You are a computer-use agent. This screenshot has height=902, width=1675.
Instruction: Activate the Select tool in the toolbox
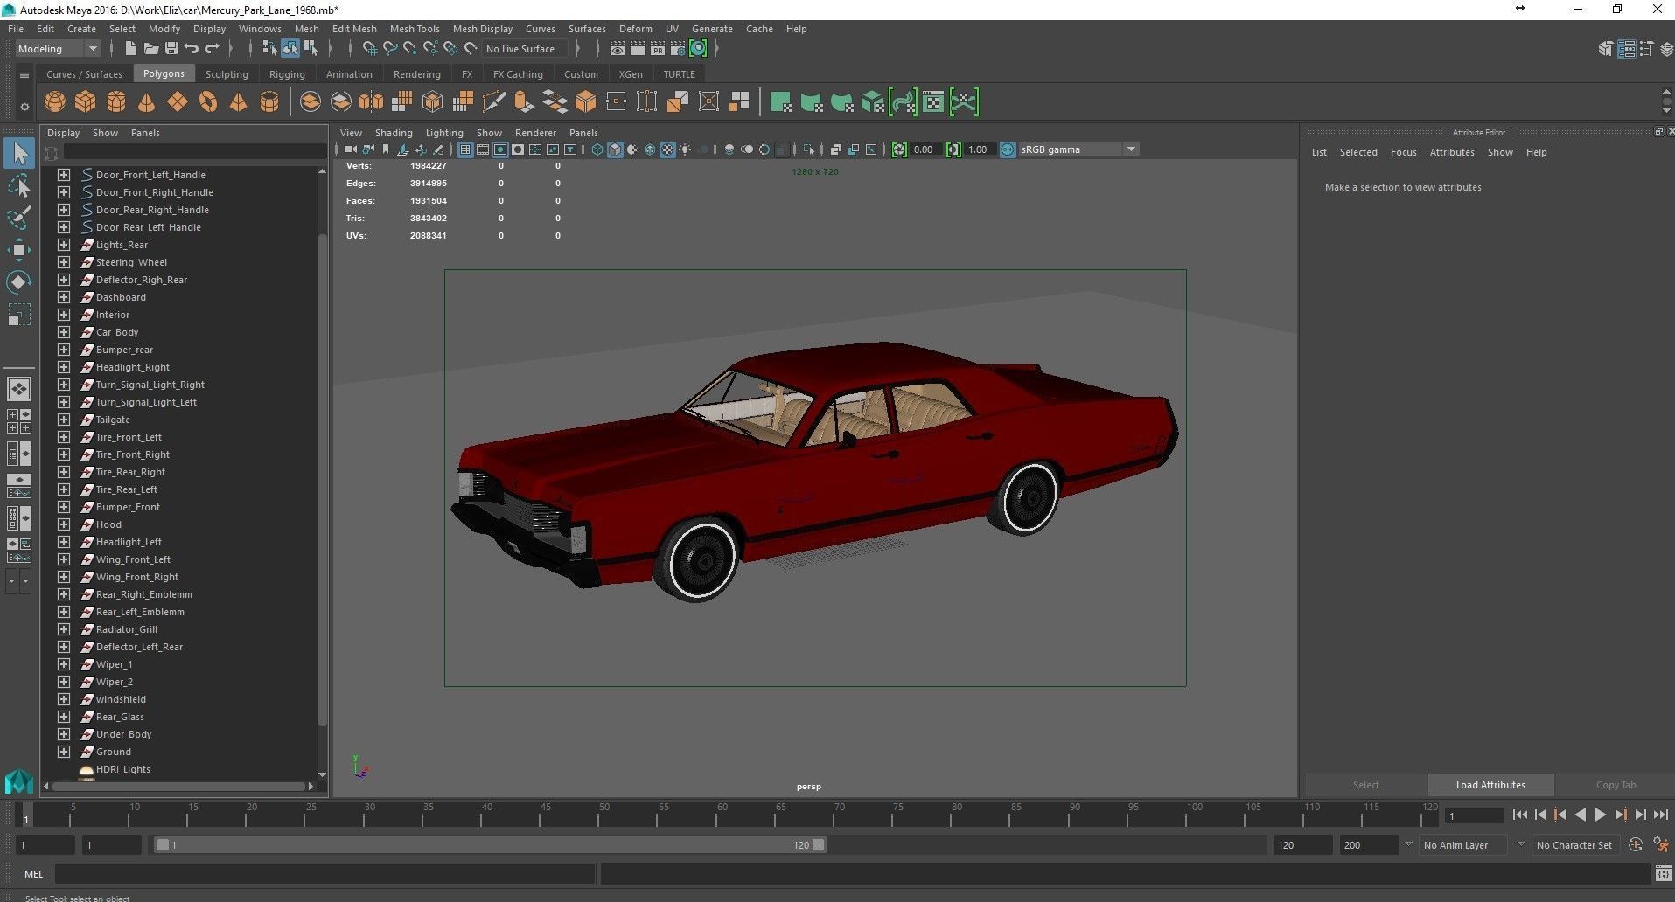tap(19, 153)
